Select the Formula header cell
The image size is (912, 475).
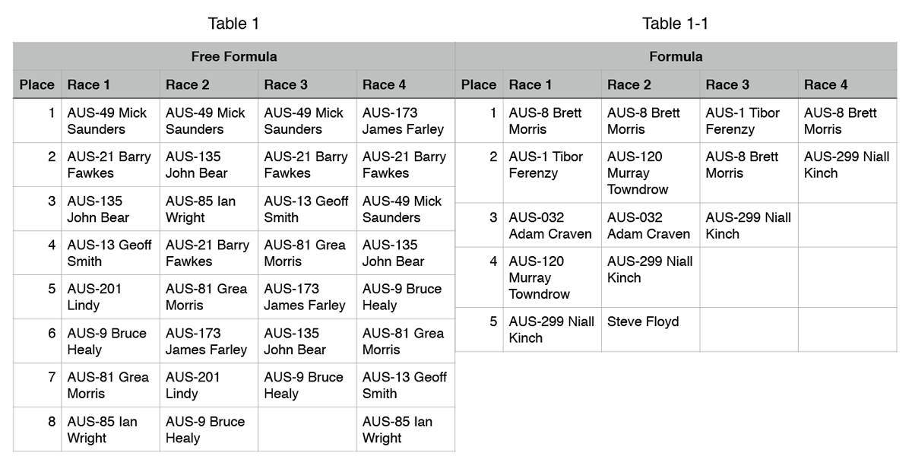pyautogui.click(x=676, y=56)
